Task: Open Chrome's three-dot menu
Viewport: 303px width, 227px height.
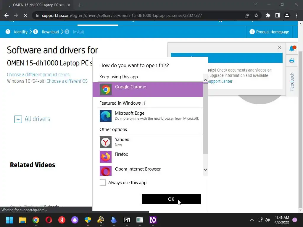Action: [x=296, y=15]
